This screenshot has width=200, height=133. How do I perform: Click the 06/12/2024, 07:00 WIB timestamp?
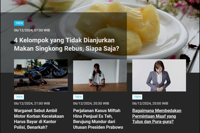tap(32, 30)
